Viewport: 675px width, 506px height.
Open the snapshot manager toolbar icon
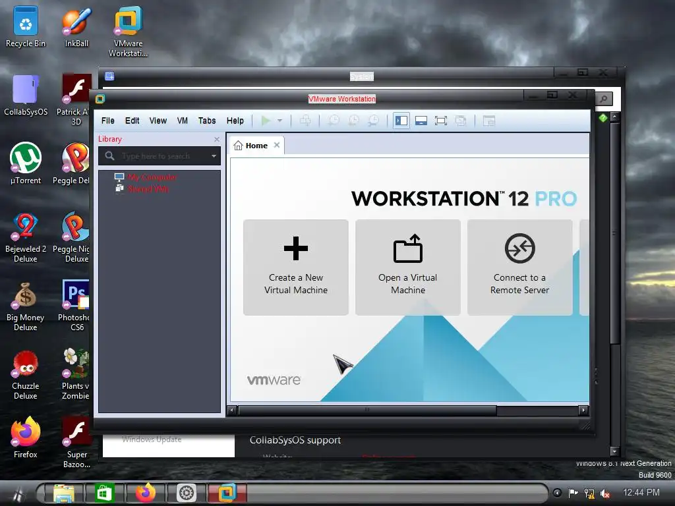(373, 121)
